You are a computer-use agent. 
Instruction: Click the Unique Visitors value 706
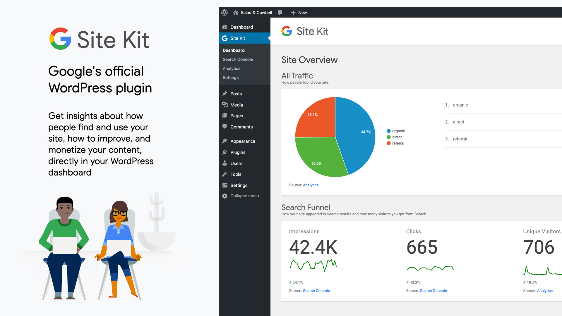[539, 247]
